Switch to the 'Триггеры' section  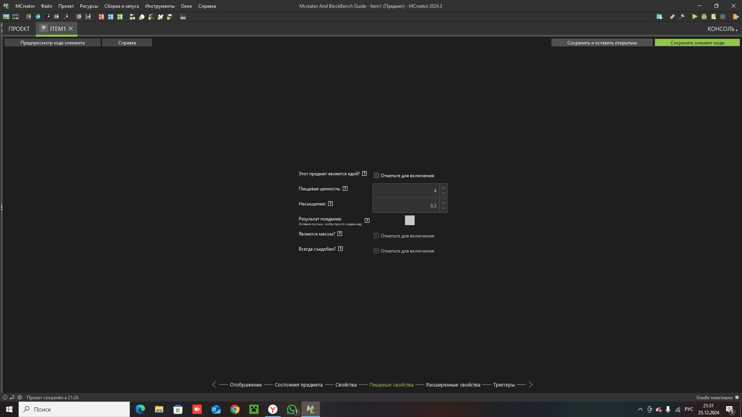(x=504, y=385)
